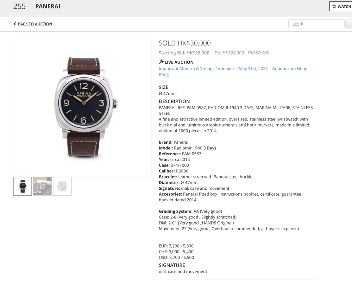The width and height of the screenshot is (352, 281).
Task: Select the first watch front thumbnail
Action: pos(23,186)
